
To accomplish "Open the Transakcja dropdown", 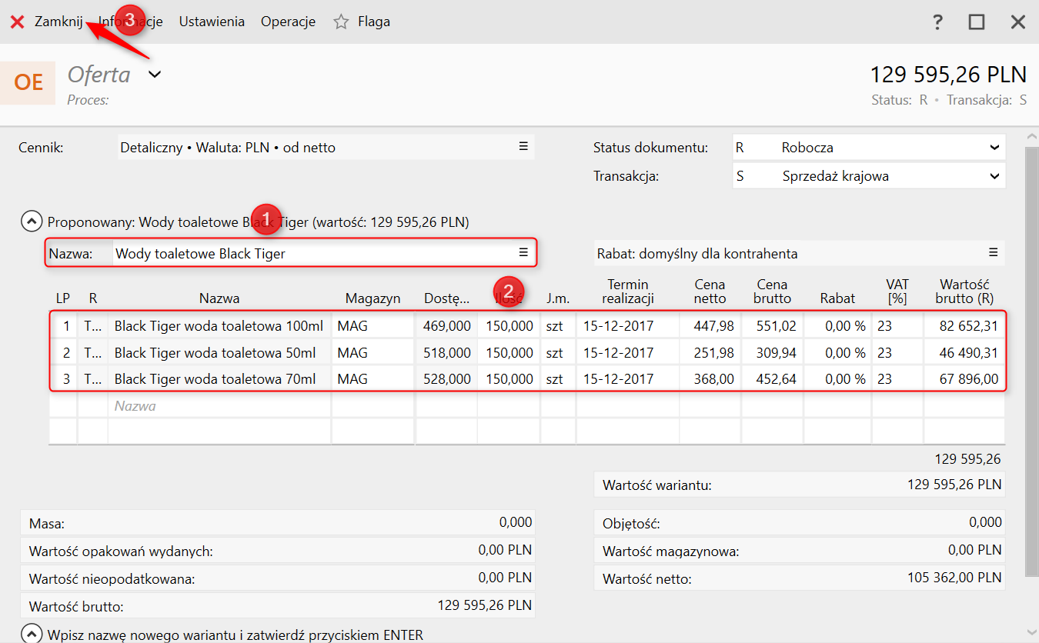I will point(994,176).
